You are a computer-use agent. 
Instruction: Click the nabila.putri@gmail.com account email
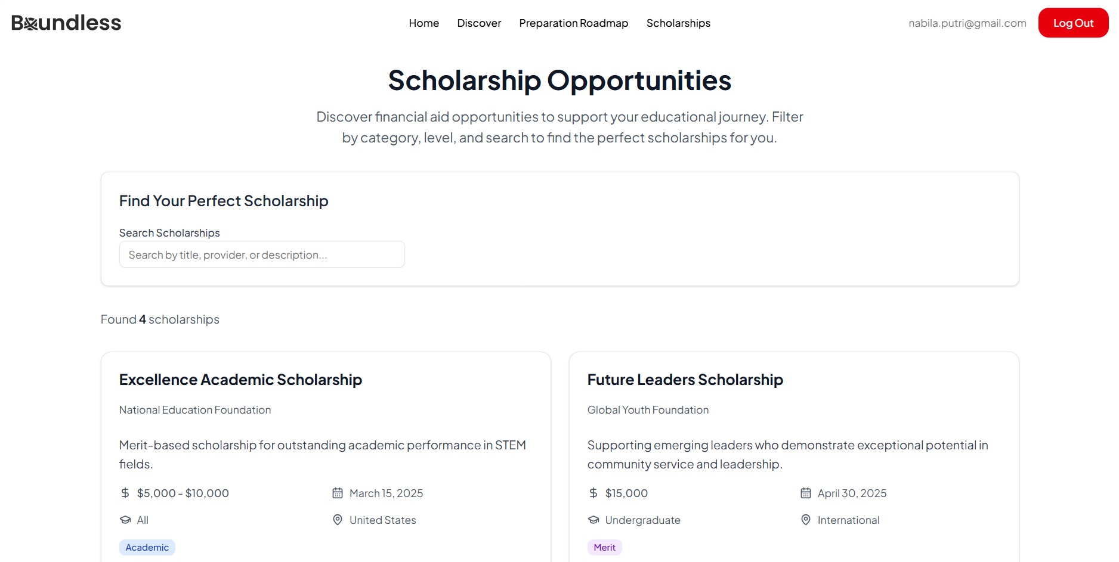[x=967, y=23]
